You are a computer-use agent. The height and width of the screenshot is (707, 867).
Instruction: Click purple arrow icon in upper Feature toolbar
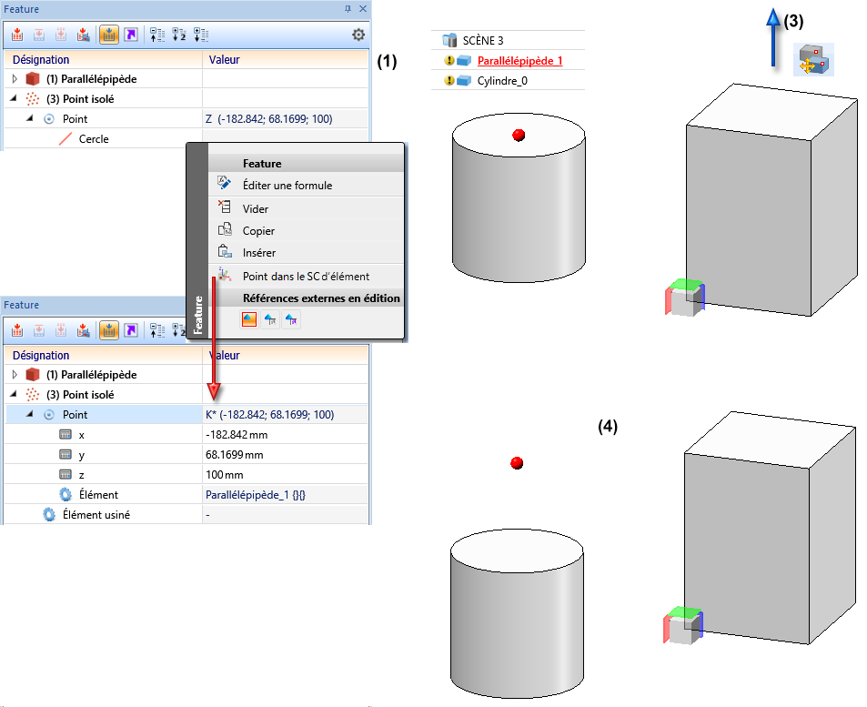pyautogui.click(x=131, y=35)
